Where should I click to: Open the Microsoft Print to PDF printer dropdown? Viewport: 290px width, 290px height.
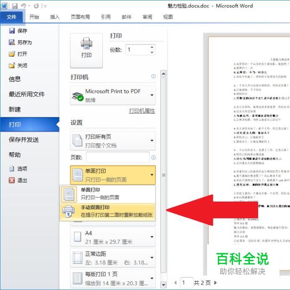pyautogui.click(x=113, y=96)
